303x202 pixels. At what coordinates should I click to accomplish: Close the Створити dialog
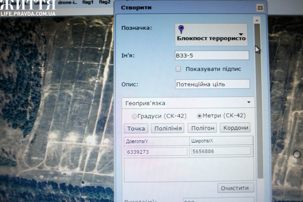260,8
